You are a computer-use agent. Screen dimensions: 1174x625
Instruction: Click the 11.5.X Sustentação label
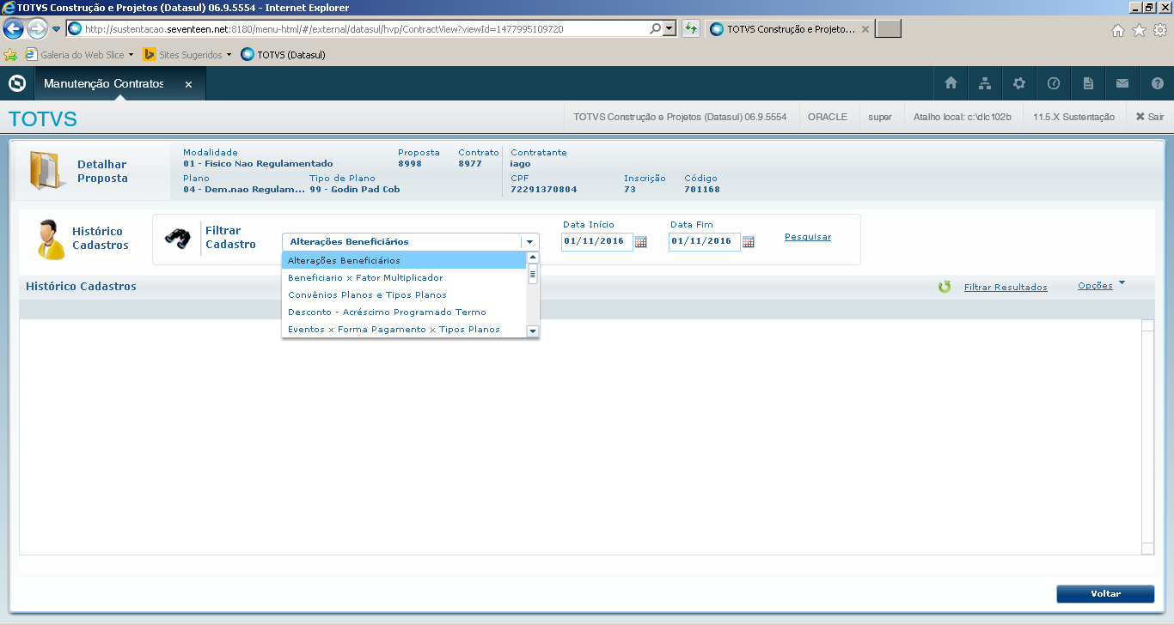[x=1073, y=117]
